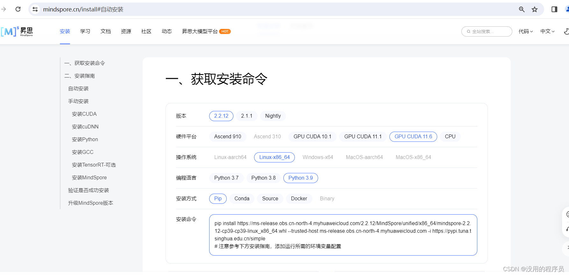569x275 pixels.
Task: Select Linux-x86_64 operating system
Action: 274,157
